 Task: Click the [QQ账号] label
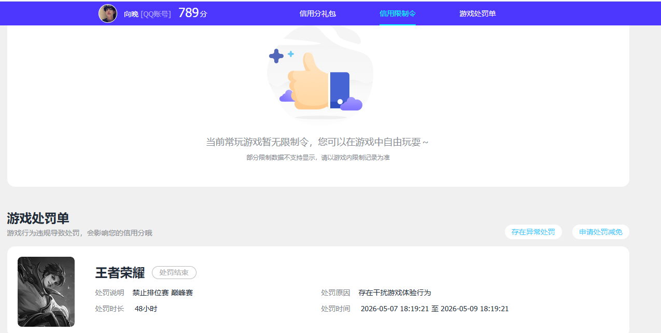click(x=156, y=14)
